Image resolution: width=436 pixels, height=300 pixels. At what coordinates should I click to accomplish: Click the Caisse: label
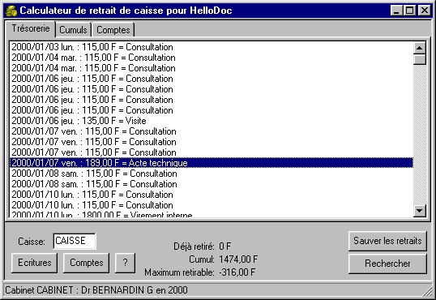[x=32, y=242]
